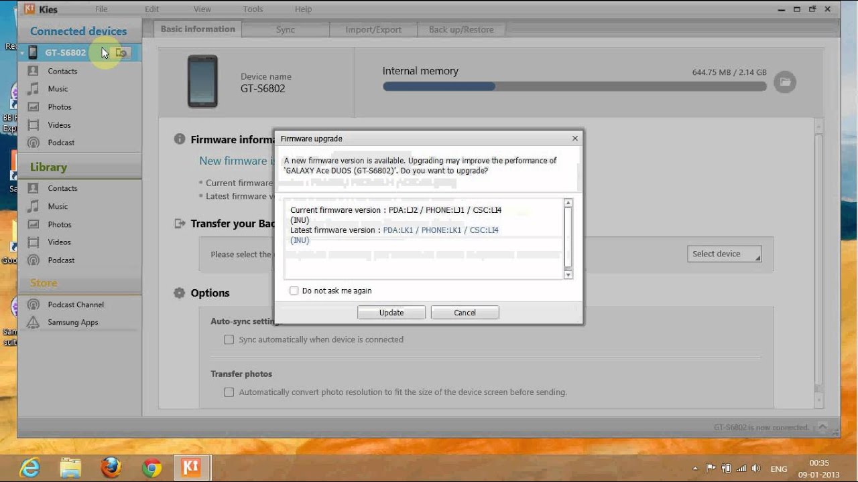Image resolution: width=858 pixels, height=482 pixels.
Task: Click the '644.75 MB / 2.14 GB' memory text
Action: click(x=729, y=72)
